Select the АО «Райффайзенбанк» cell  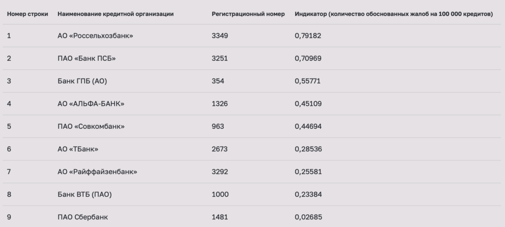(97, 172)
